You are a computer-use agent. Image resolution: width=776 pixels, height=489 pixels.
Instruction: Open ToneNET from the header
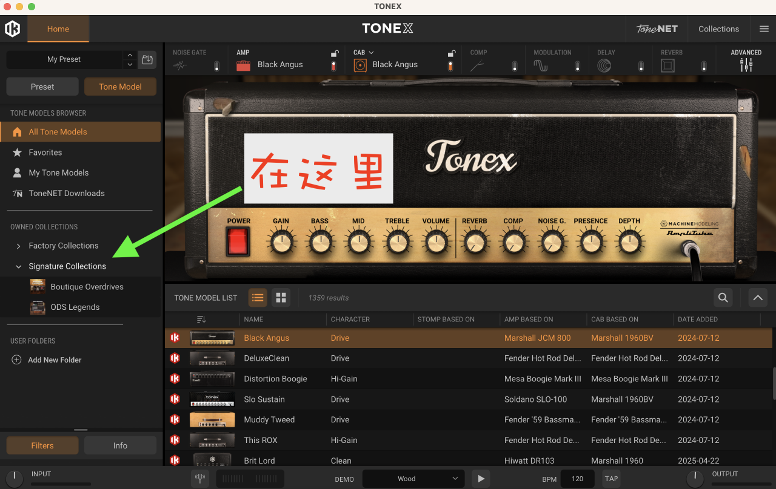[657, 29]
